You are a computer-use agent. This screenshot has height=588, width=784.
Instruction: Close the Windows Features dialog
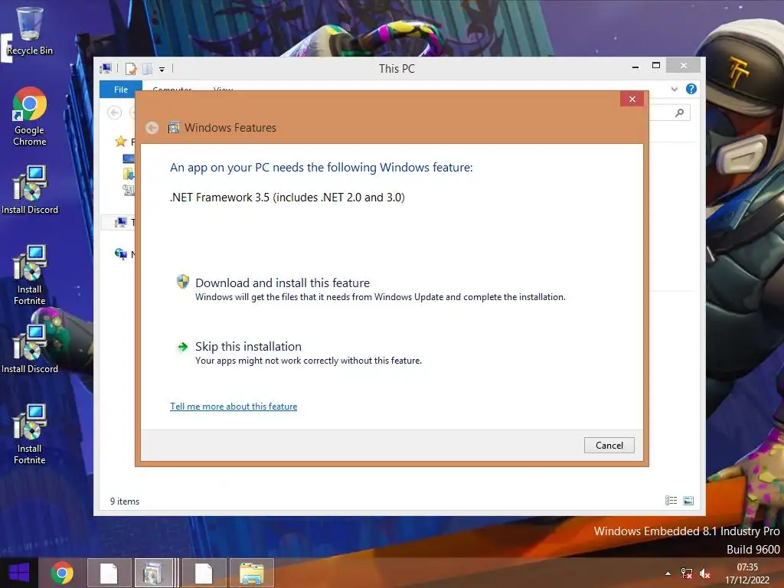(632, 99)
